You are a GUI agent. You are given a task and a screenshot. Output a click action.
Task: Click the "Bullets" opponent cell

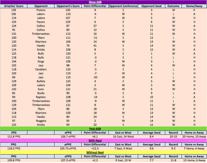tap(41, 81)
